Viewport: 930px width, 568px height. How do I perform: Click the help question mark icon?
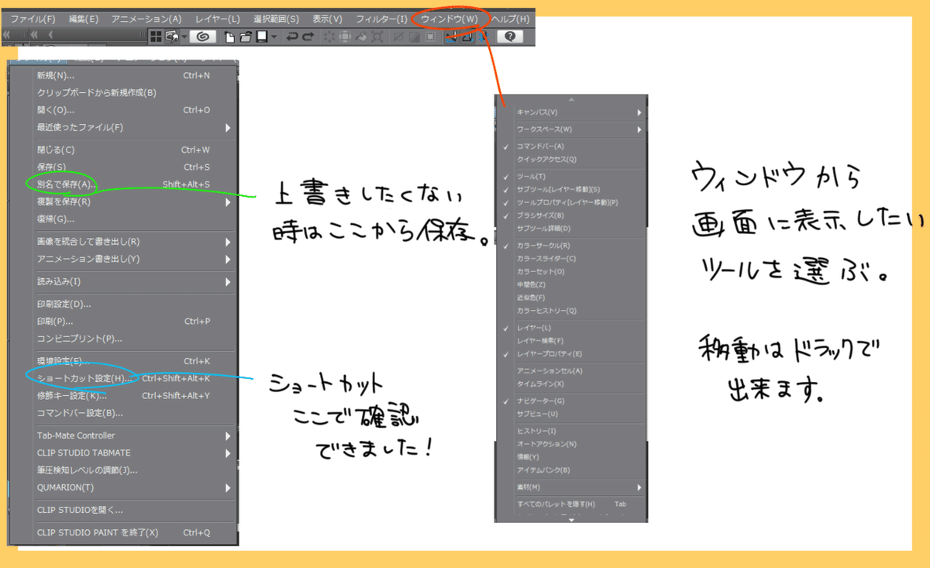(511, 36)
